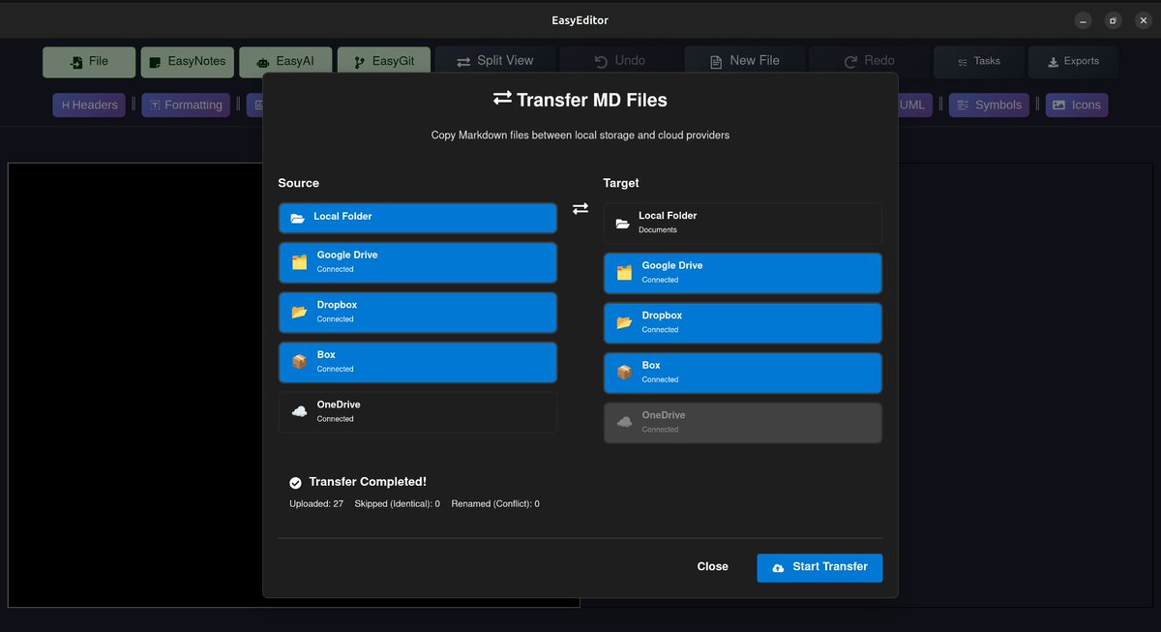The image size is (1161, 632).
Task: Toggle Dropbox in Source list
Action: pos(418,313)
